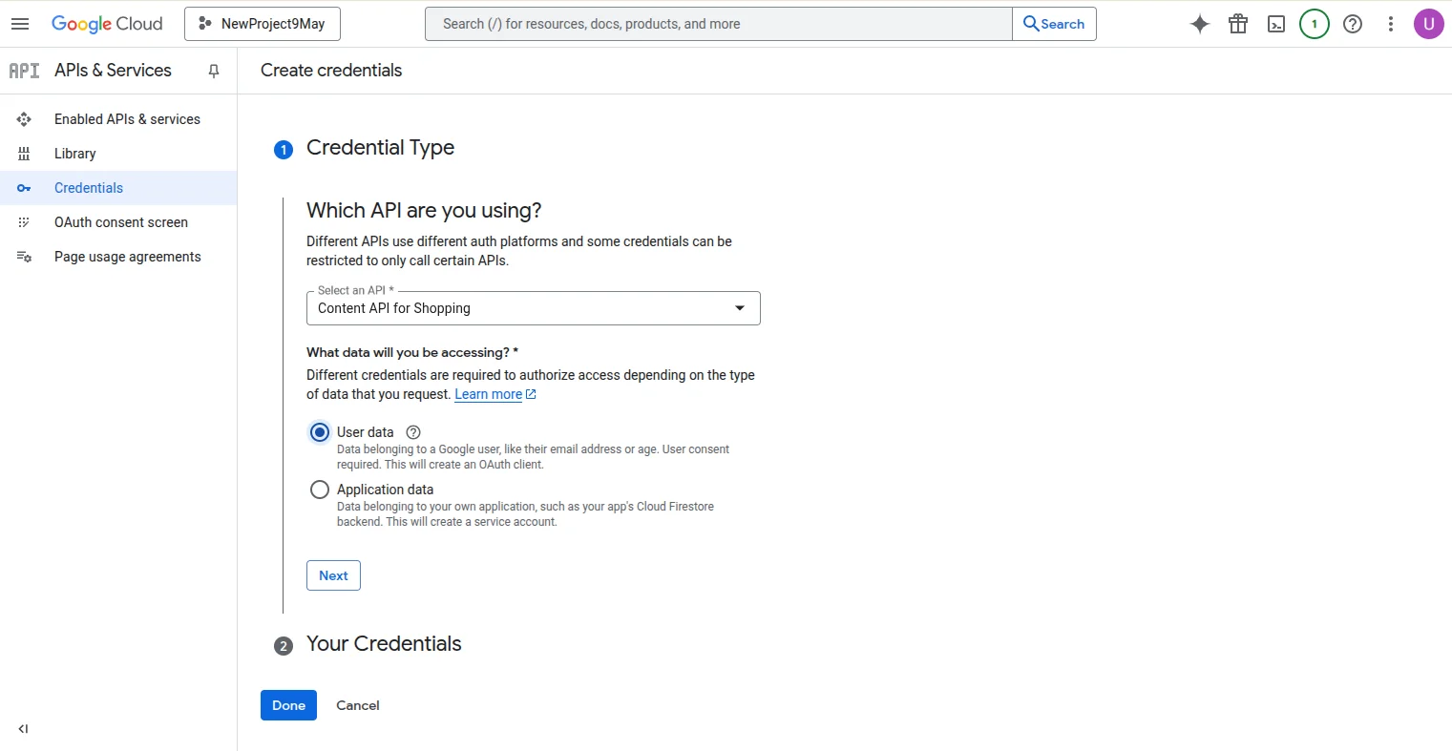The image size is (1452, 751).
Task: Choose the Application data option
Action: [319, 489]
